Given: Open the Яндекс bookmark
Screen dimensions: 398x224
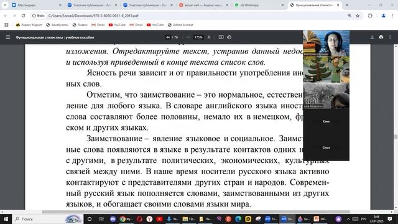Looking at the screenshot, I should point(80,25).
